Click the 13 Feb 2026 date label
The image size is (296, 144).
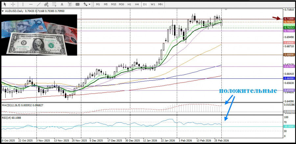pos(204,141)
